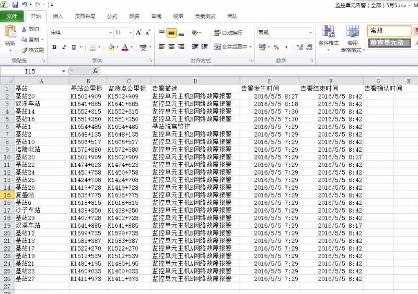The height and width of the screenshot is (294, 418).
Task: Click the decrease decimal places icon
Action: coord(309,47)
